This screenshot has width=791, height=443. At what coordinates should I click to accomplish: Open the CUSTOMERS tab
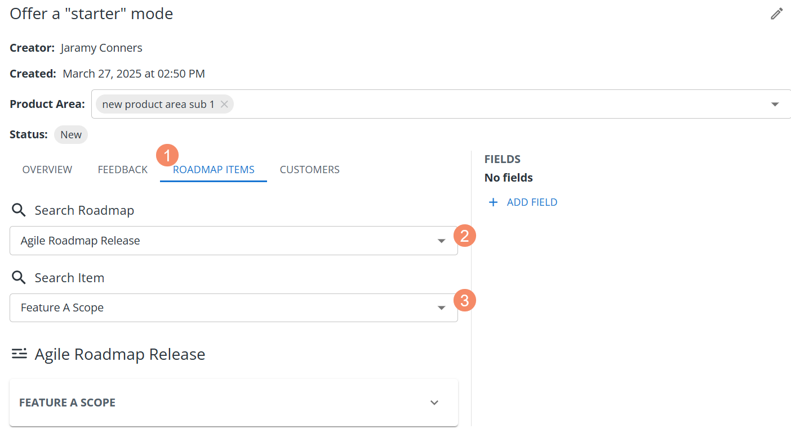tap(309, 169)
